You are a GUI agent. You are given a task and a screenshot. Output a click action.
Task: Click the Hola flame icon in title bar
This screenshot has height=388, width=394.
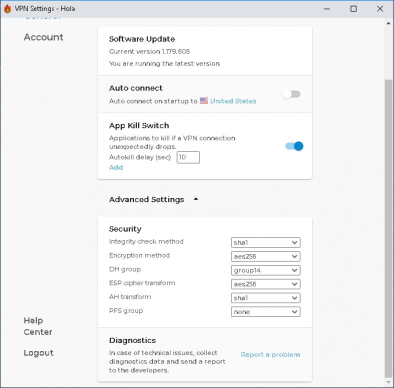click(7, 8)
